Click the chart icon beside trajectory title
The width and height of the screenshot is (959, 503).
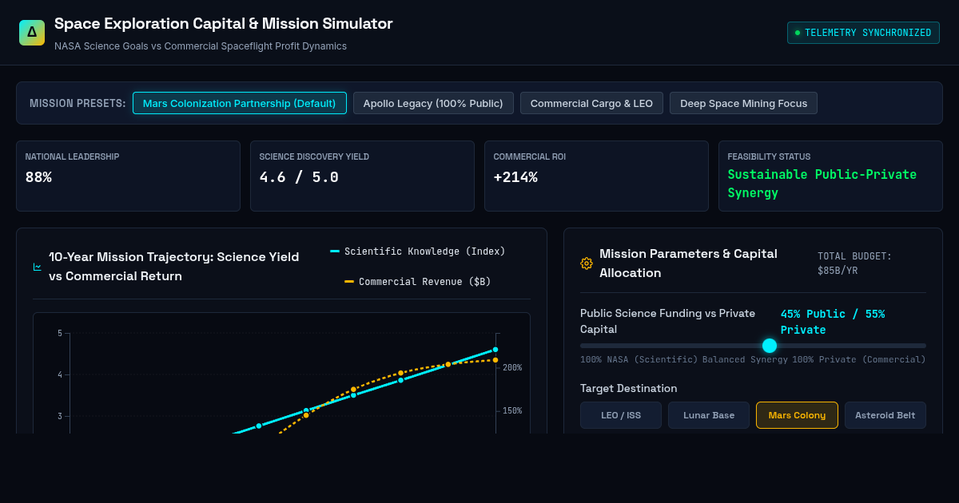tap(38, 267)
